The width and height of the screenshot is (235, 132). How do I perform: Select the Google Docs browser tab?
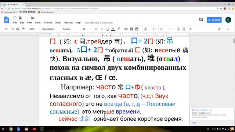13,5
